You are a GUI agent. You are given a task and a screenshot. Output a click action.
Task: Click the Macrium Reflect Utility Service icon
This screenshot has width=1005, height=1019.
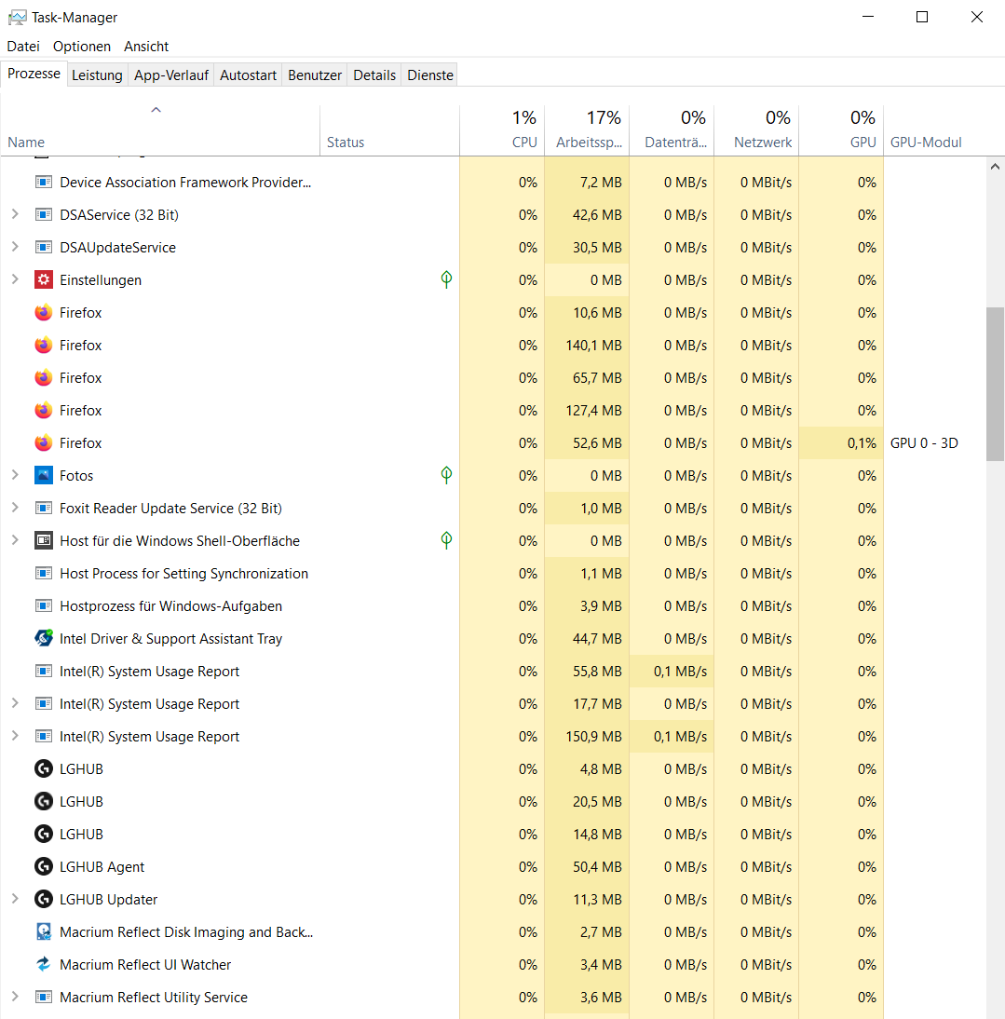(44, 997)
